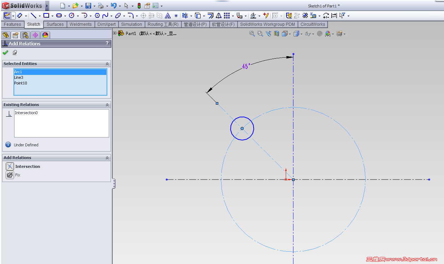Image resolution: width=444 pixels, height=264 pixels.
Task: Click the Help question mark in Add Relations
Action: click(x=107, y=43)
